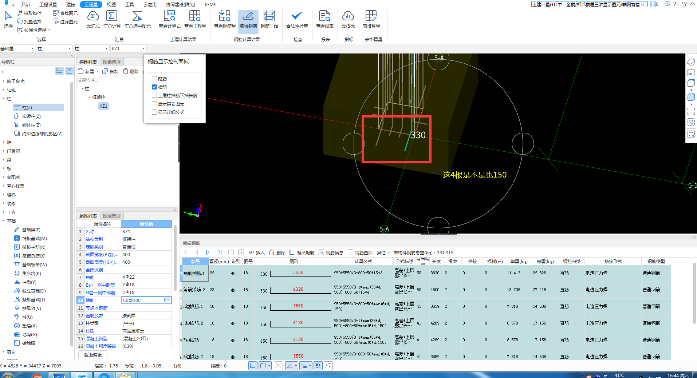
Task: Enable the 箍筋 checkbox
Action: pyautogui.click(x=154, y=79)
